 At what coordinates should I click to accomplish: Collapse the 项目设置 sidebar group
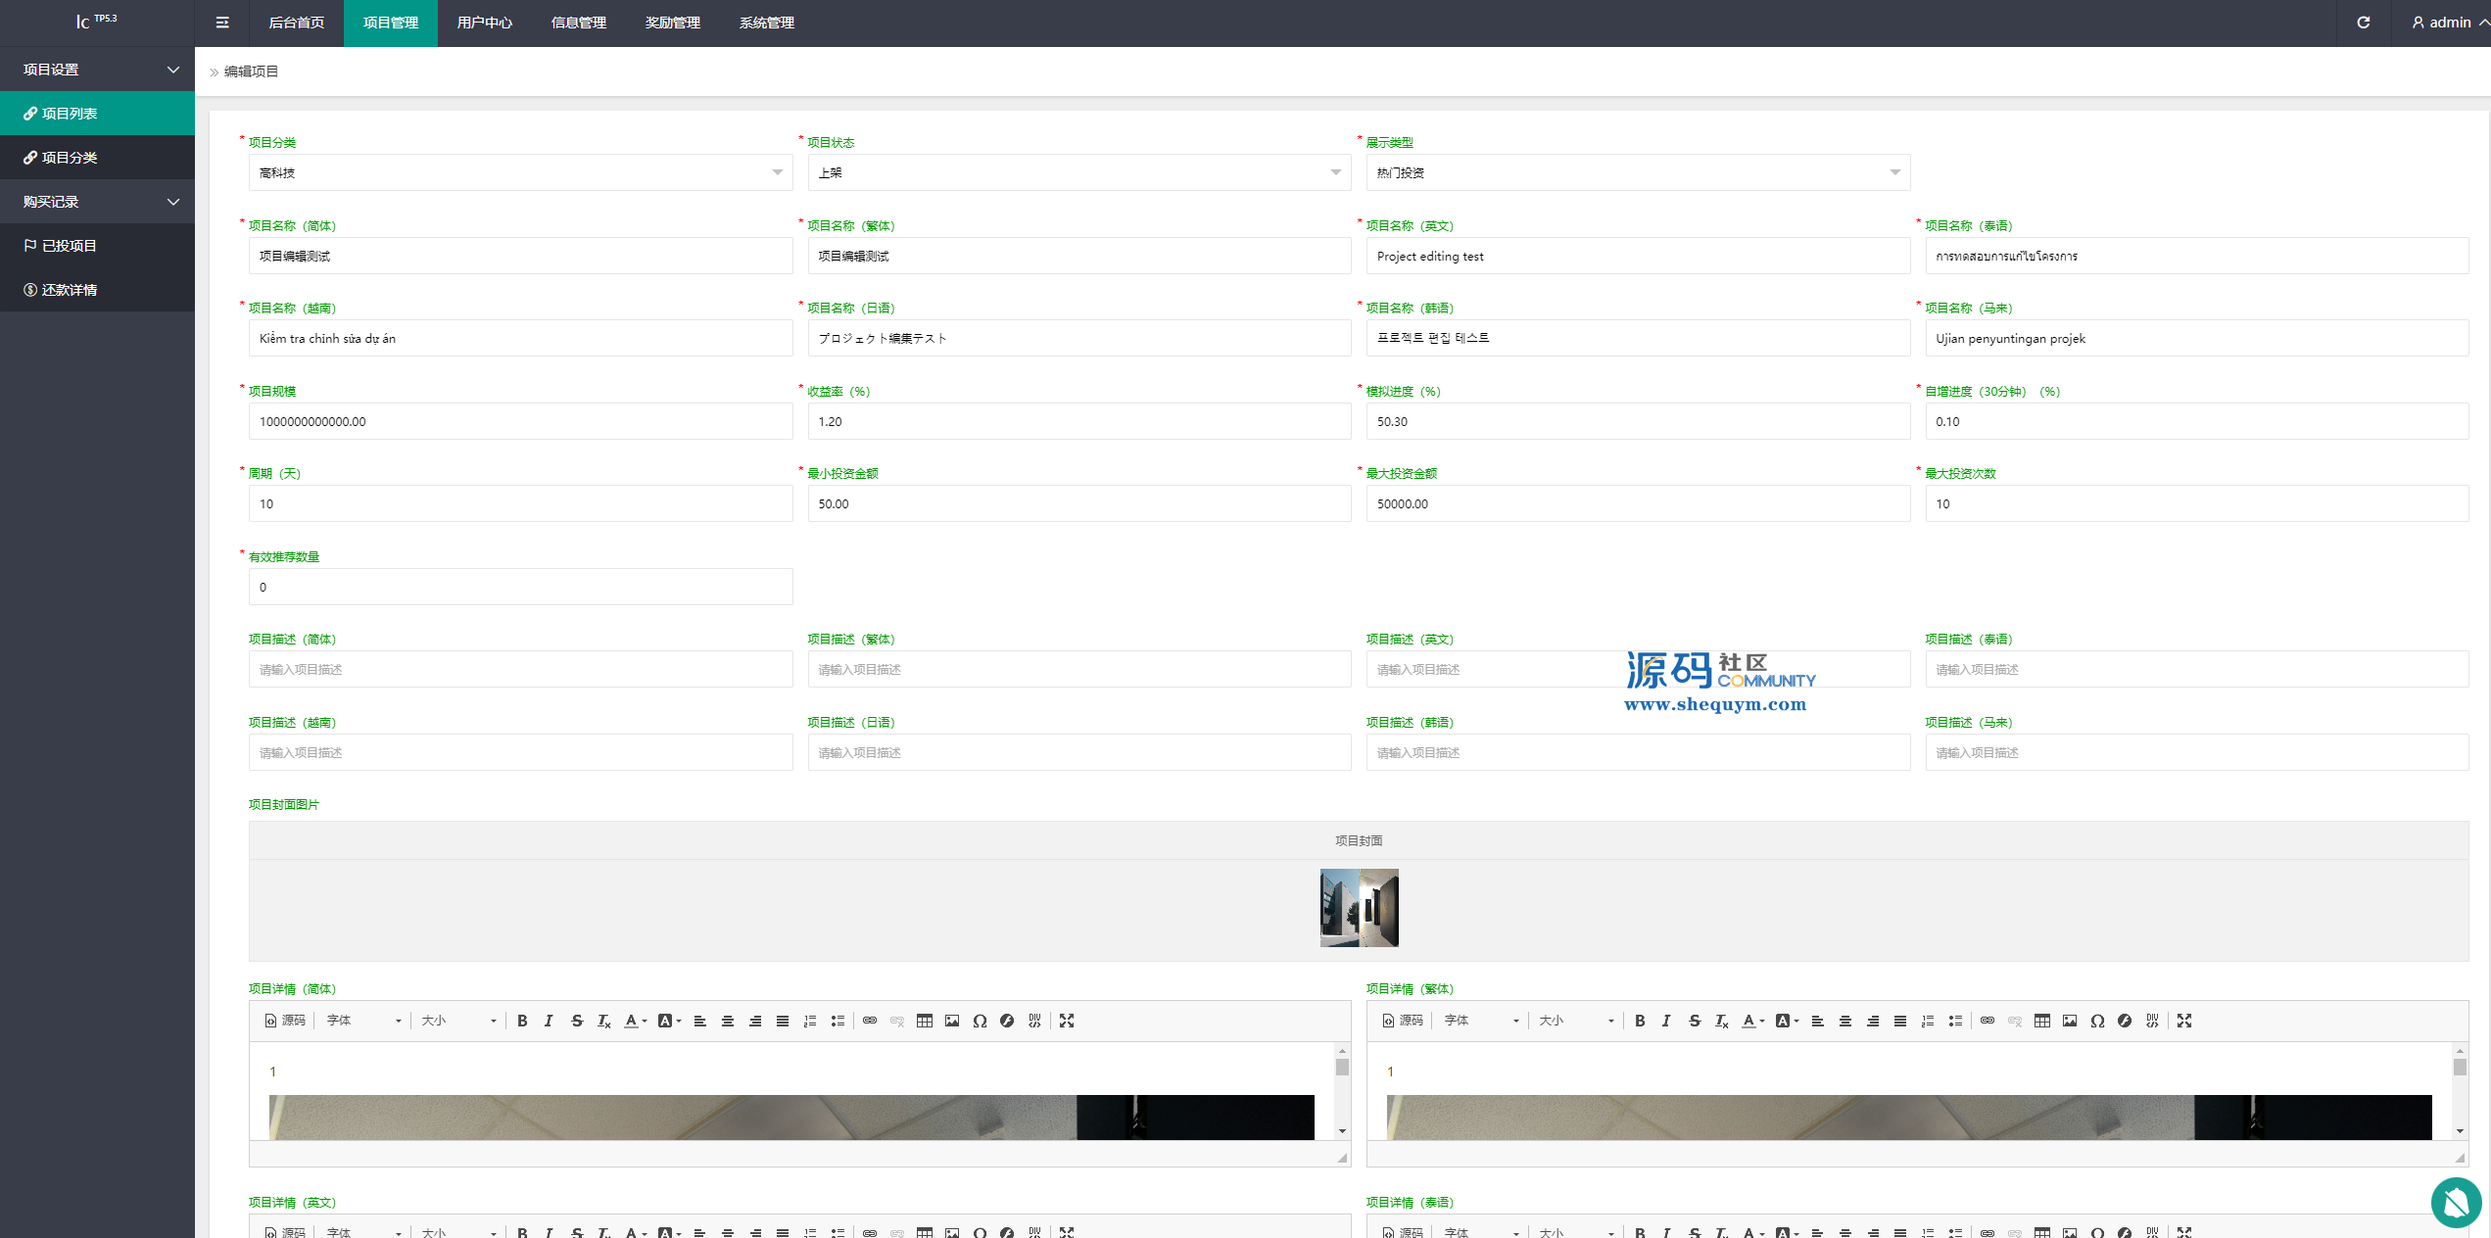click(98, 70)
